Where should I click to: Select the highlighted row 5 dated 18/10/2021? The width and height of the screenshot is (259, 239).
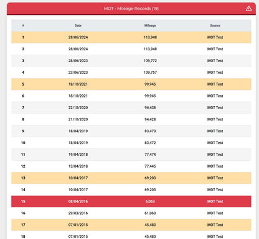(x=131, y=84)
